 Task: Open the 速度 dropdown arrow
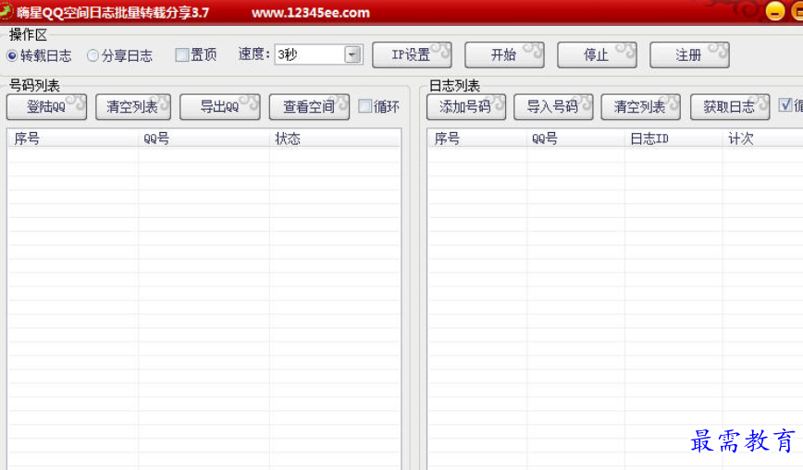pyautogui.click(x=352, y=54)
